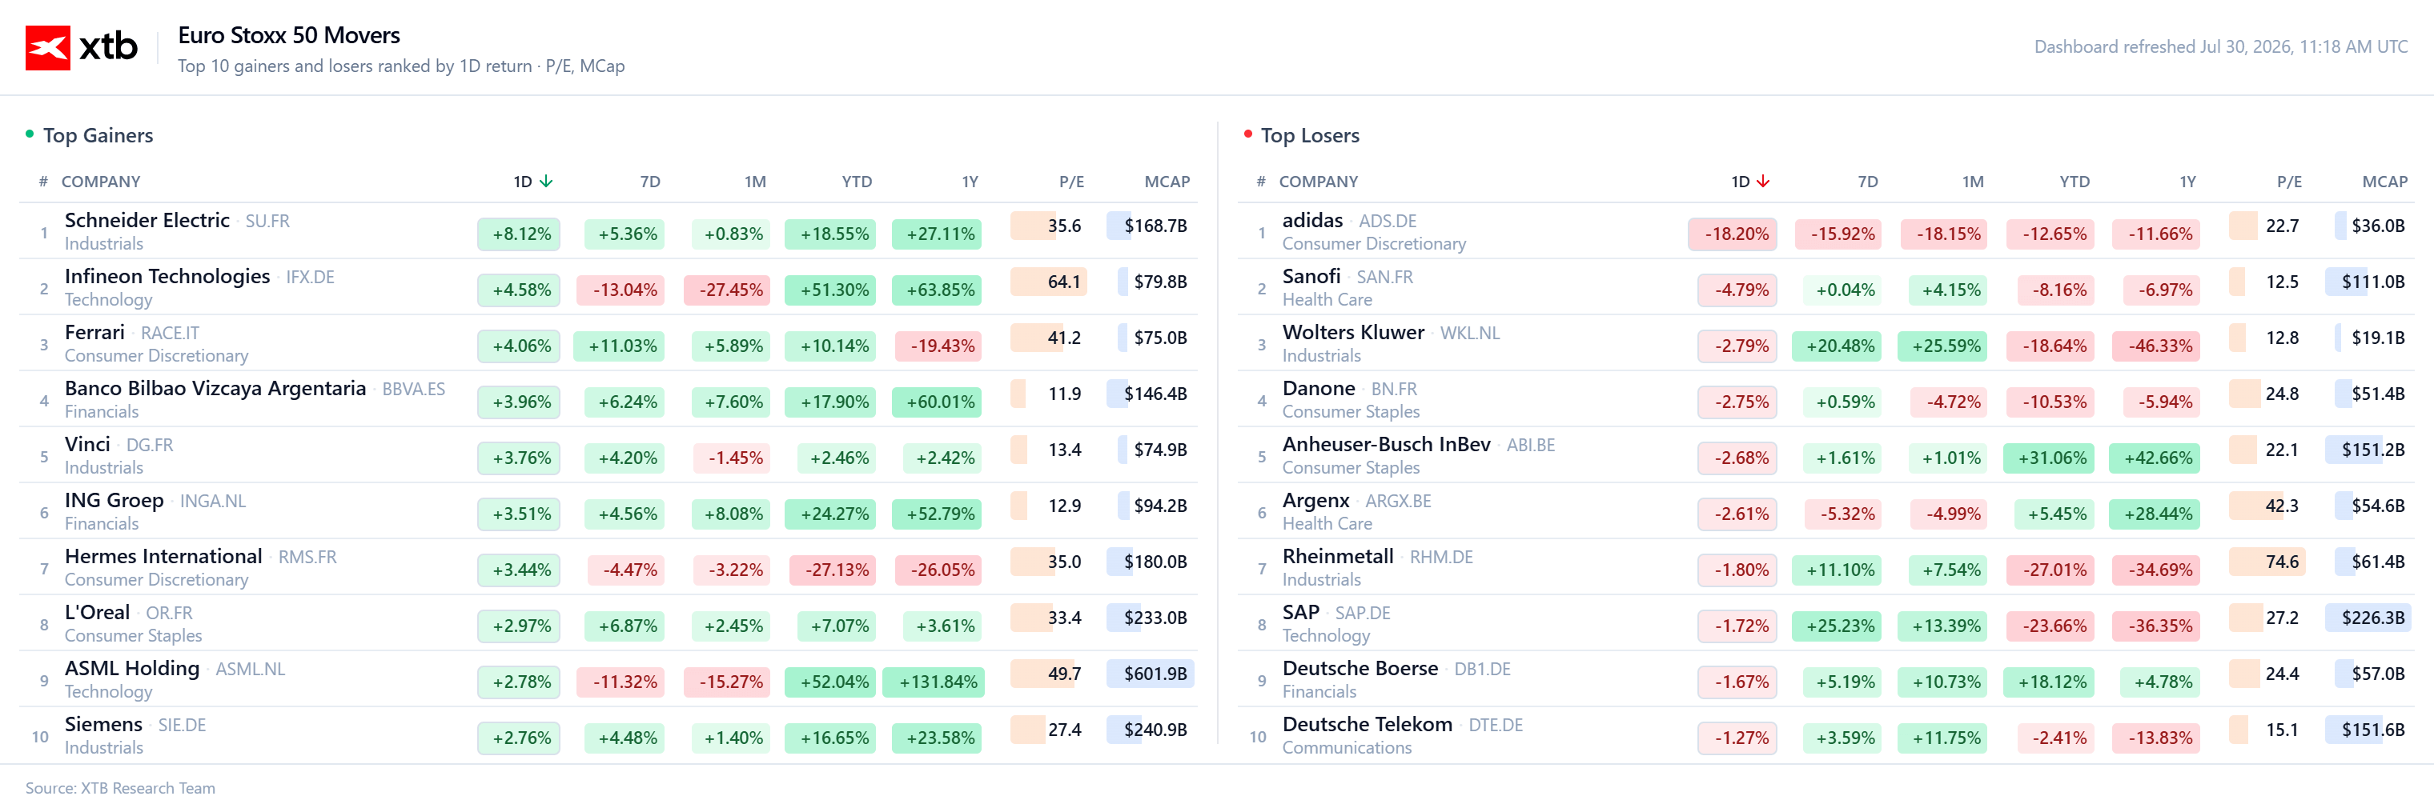Image resolution: width=2434 pixels, height=808 pixels.
Task: Click Schneider Electric +8.12% 1D badge
Action: 519,234
